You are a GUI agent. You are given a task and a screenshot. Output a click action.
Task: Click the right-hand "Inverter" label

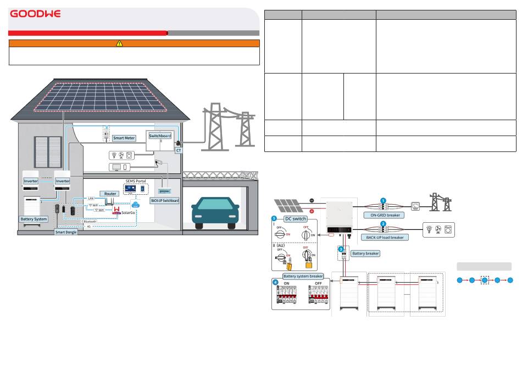click(x=63, y=181)
